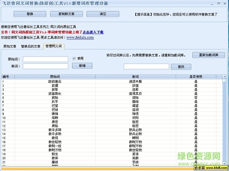Image resolution: width=229 pixels, height=171 pixels.
Task: Sort by the 编号 column header
Action: coord(8,77)
